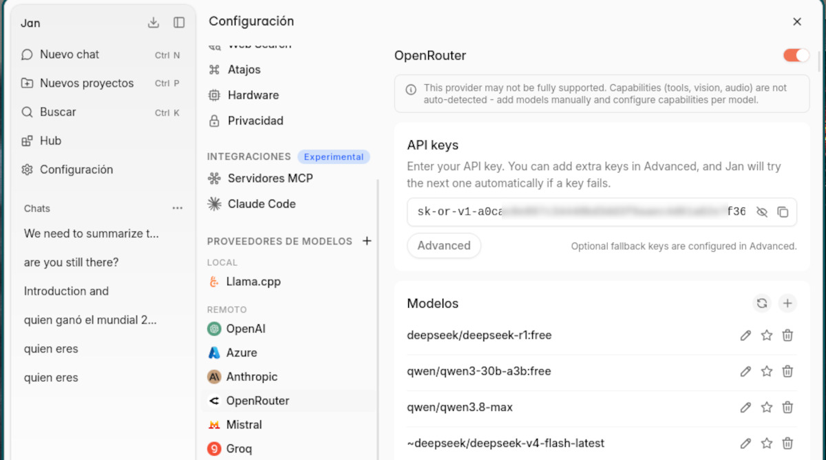The height and width of the screenshot is (460, 826).
Task: Delete the deepseek/deepseek-r1:free model
Action: (788, 335)
